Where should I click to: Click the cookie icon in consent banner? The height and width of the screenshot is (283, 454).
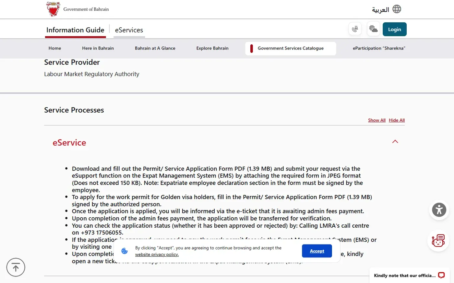click(125, 251)
